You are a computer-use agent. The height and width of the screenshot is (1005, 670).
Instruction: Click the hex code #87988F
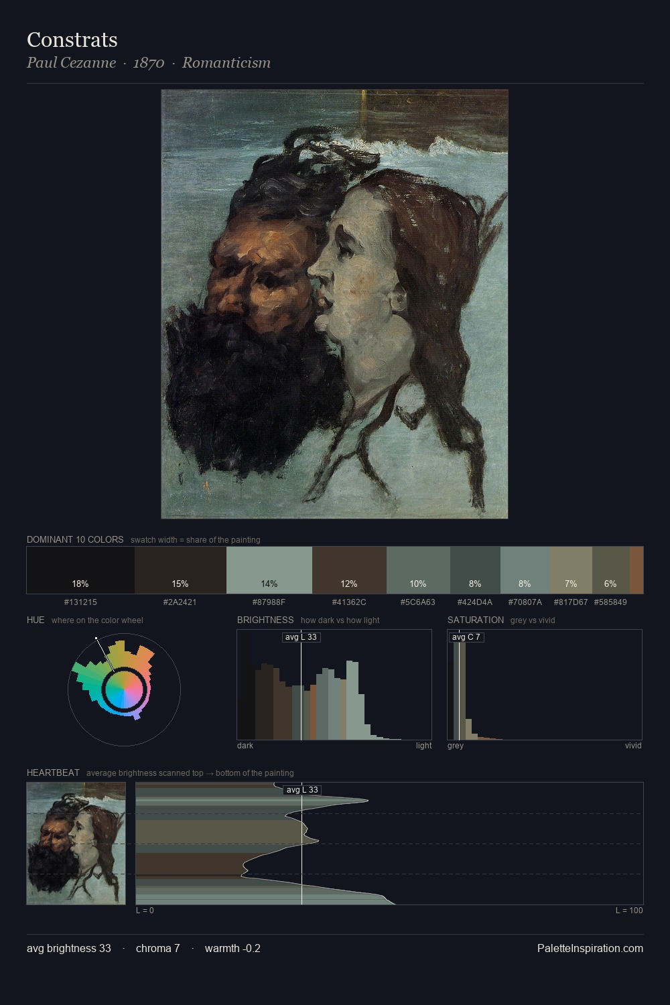pos(269,602)
